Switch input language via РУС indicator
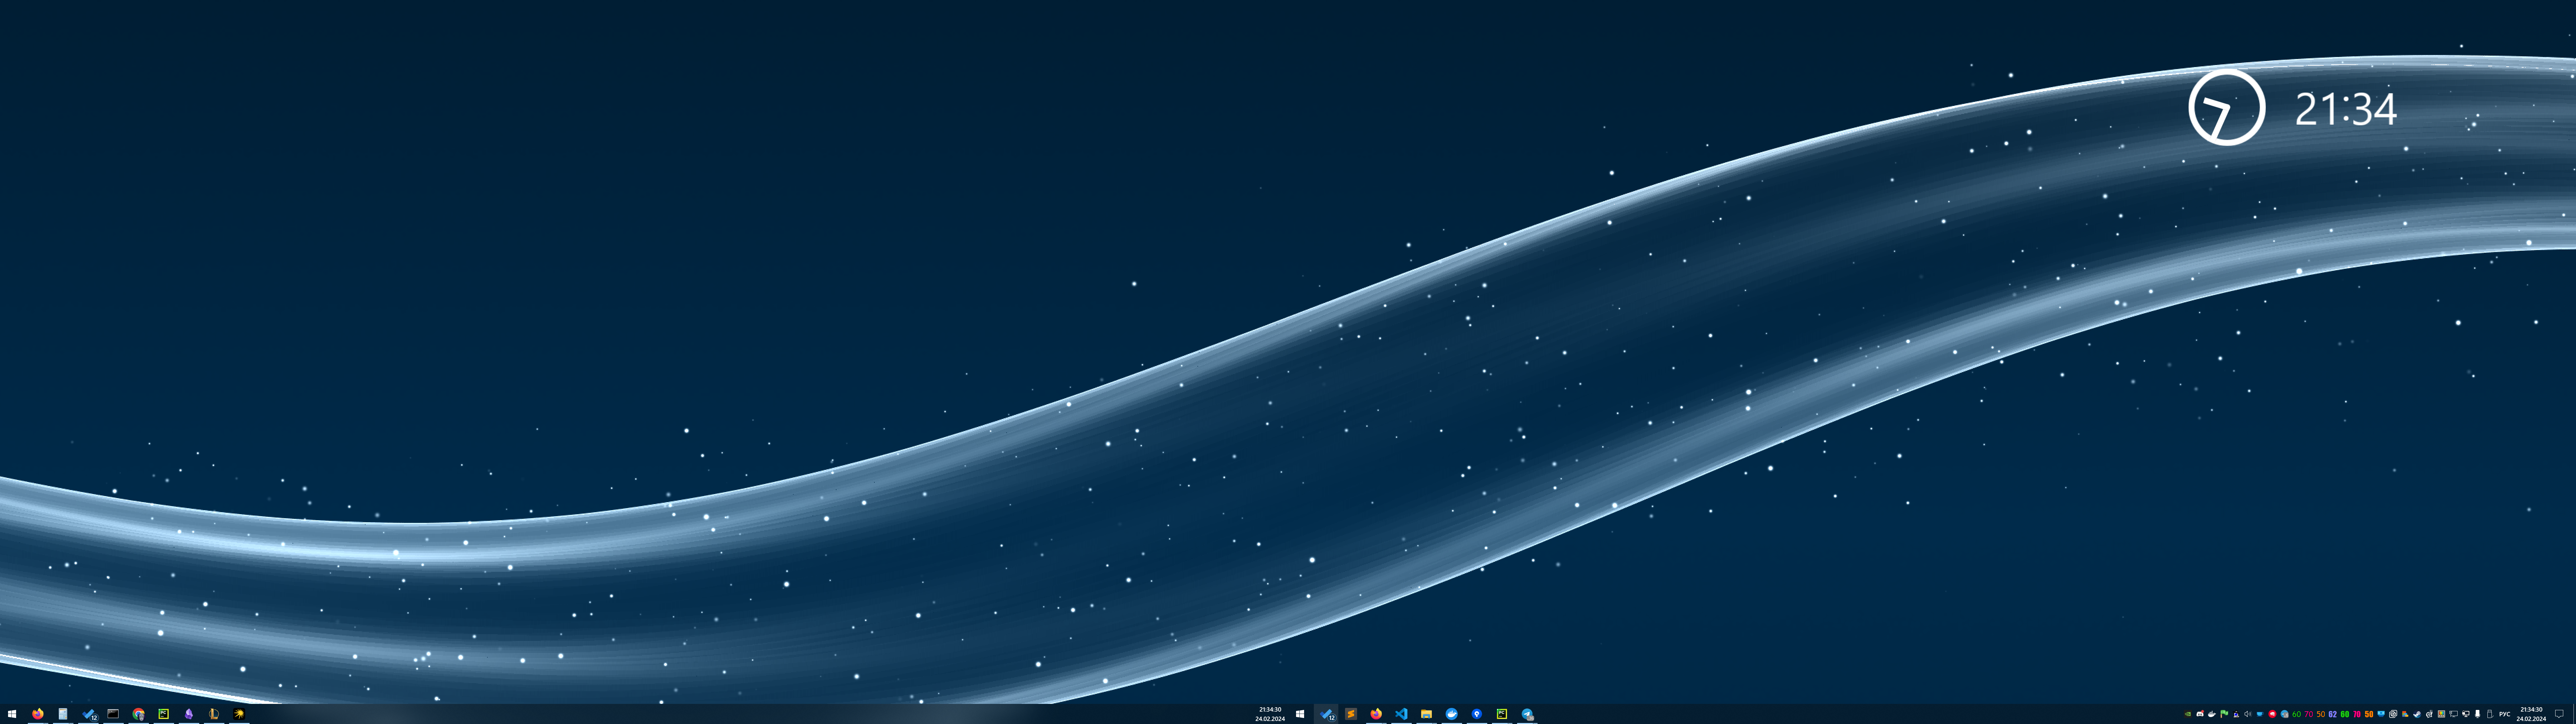The image size is (2576, 724). pos(2505,714)
